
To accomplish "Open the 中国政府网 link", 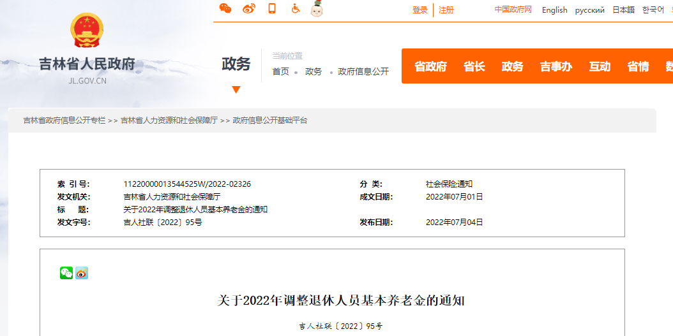I will pyautogui.click(x=513, y=10).
